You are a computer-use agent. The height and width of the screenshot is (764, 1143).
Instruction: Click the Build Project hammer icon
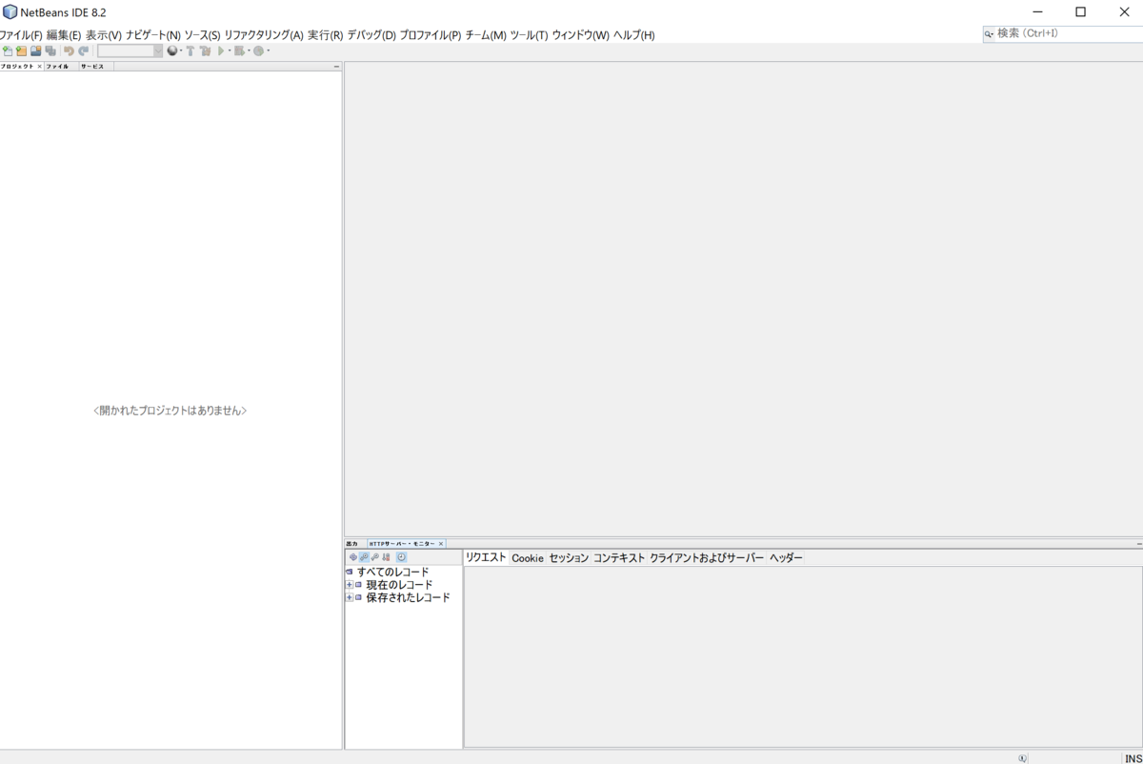pyautogui.click(x=190, y=51)
